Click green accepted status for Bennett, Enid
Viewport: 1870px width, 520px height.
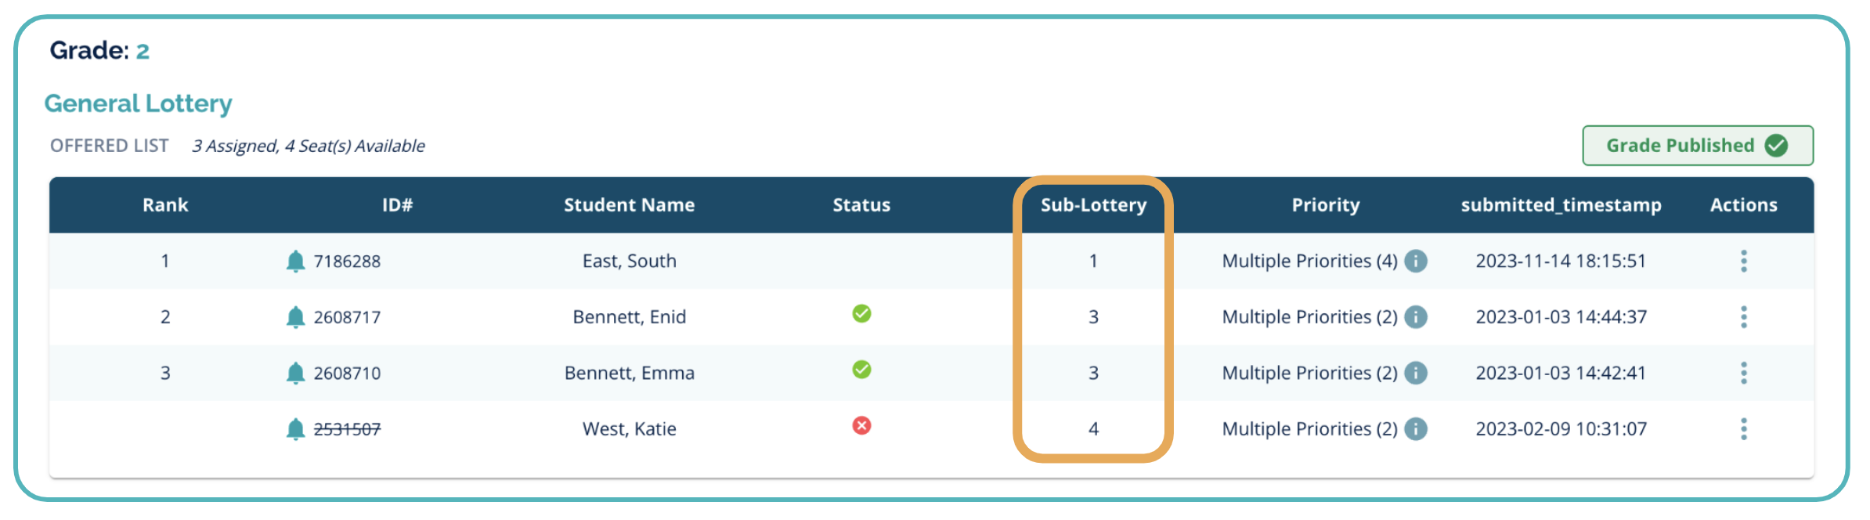[x=861, y=314]
